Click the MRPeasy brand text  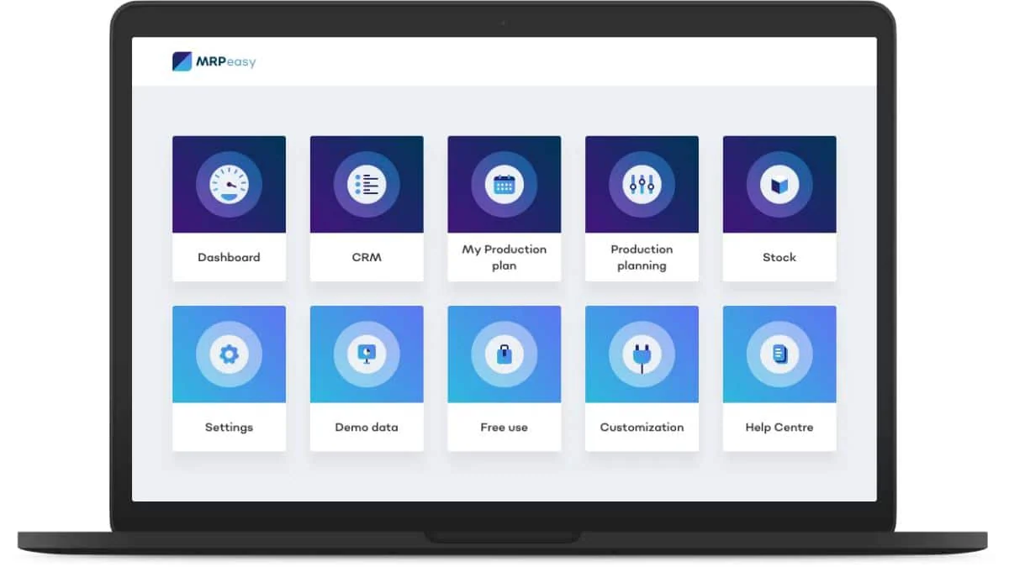[226, 62]
